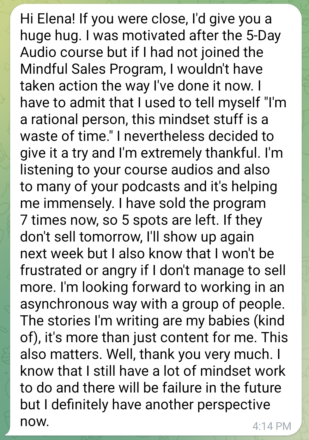Click the words "huge hug"

(49, 35)
